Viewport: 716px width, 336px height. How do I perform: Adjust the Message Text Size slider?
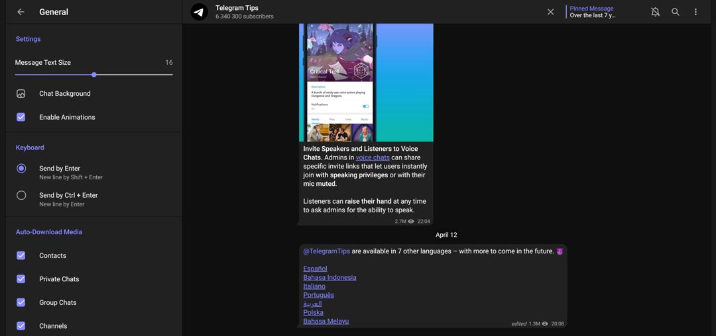point(94,75)
